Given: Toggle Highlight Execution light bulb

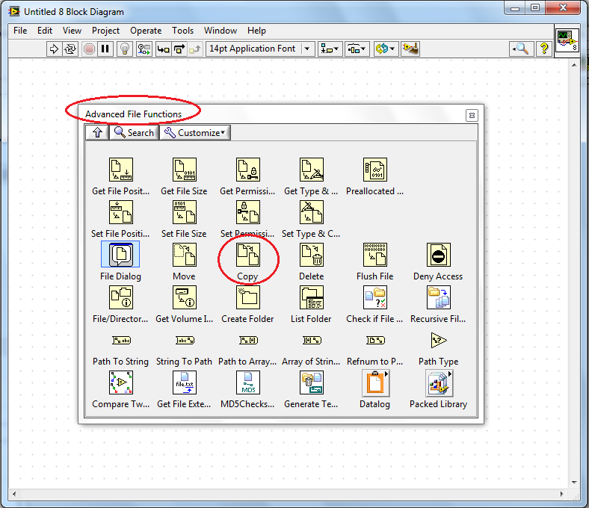Looking at the screenshot, I should (125, 49).
